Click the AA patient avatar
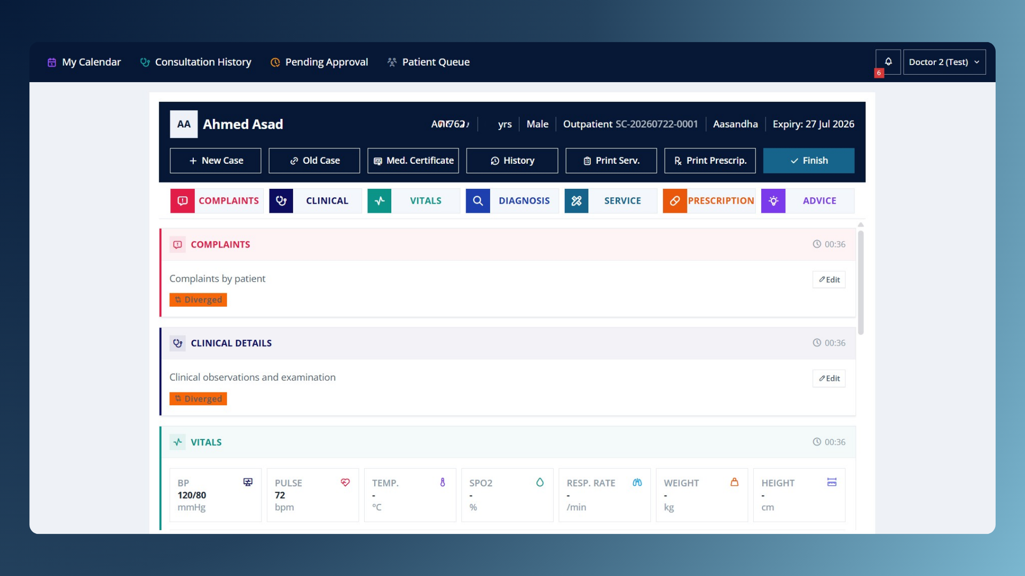This screenshot has height=576, width=1025. click(184, 124)
